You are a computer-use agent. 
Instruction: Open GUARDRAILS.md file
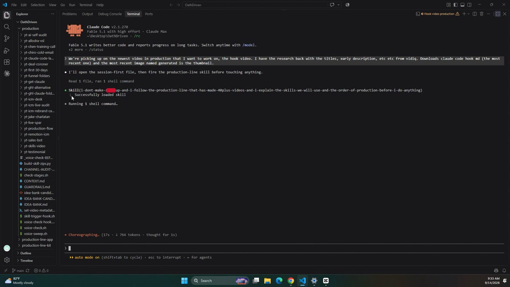click(37, 187)
